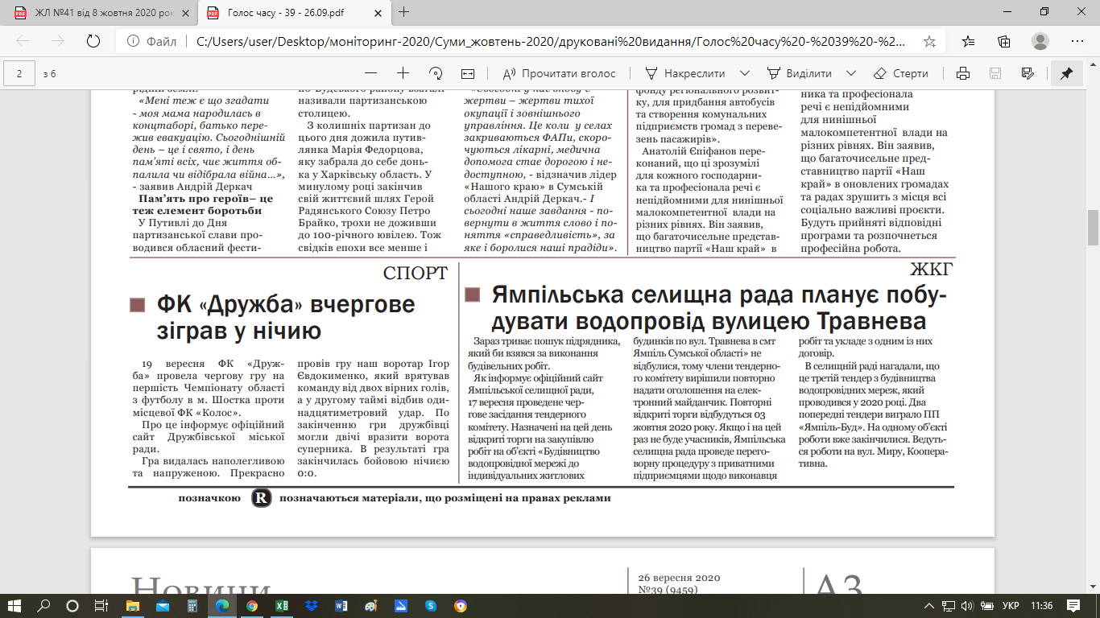Viewport: 1100px width, 618px height.
Task: Click the СПОРТ section label
Action: 416,274
